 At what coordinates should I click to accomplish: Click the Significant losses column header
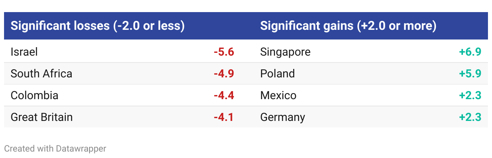pos(98,26)
